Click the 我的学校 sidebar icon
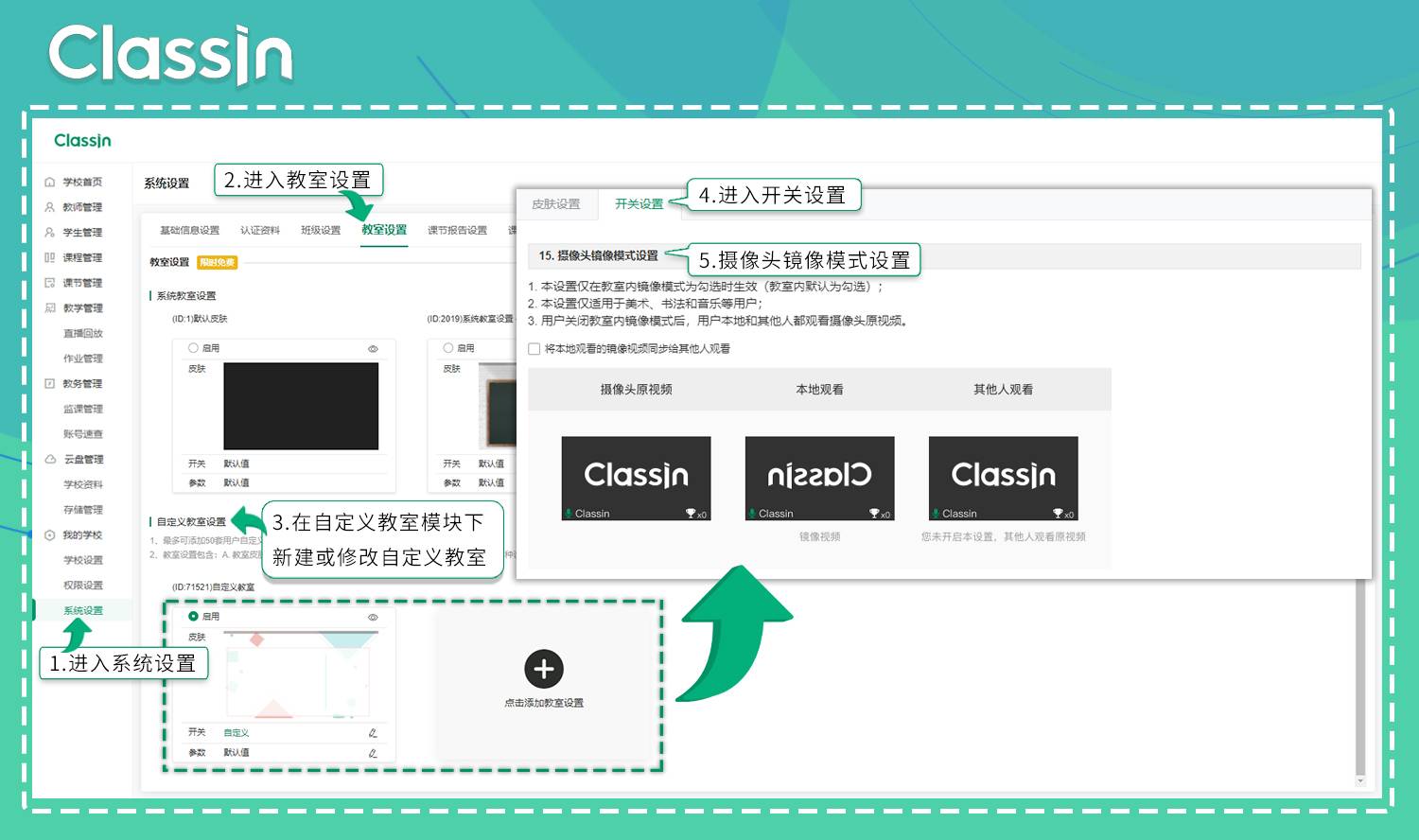This screenshot has height=840, width=1419. click(50, 534)
